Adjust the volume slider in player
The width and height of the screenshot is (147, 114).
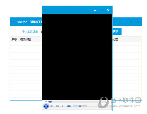point(80,106)
